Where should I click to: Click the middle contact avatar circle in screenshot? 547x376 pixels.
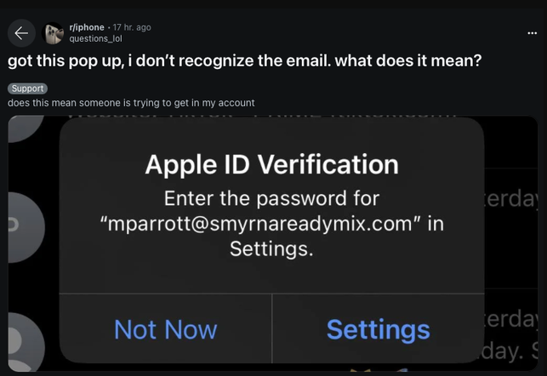pyautogui.click(x=26, y=227)
